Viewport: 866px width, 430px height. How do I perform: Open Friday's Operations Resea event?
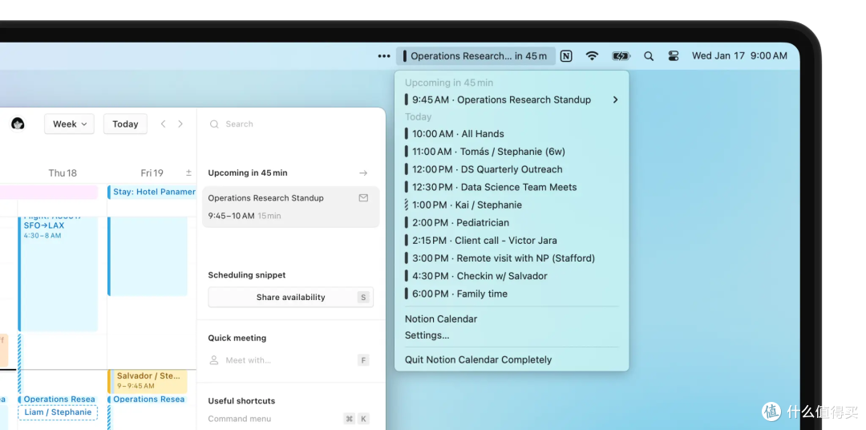pyautogui.click(x=148, y=399)
